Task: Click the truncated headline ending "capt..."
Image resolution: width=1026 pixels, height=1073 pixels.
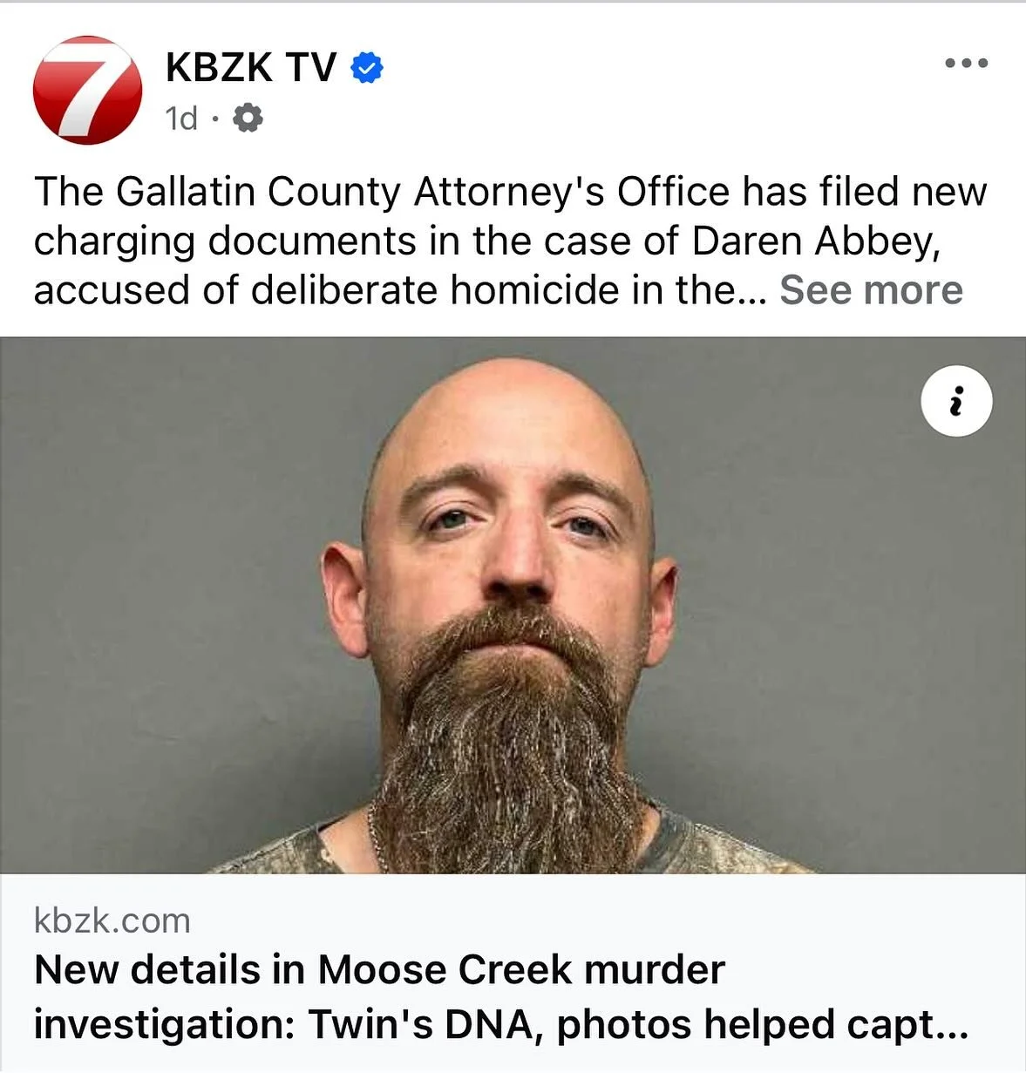Action: coord(500,1024)
